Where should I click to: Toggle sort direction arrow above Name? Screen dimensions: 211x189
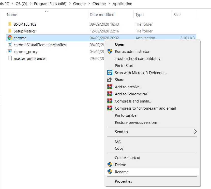46,11
